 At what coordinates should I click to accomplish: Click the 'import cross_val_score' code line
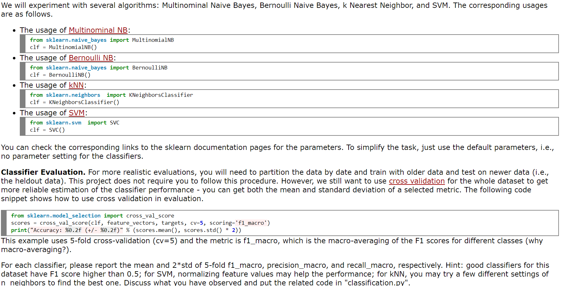pos(93,216)
